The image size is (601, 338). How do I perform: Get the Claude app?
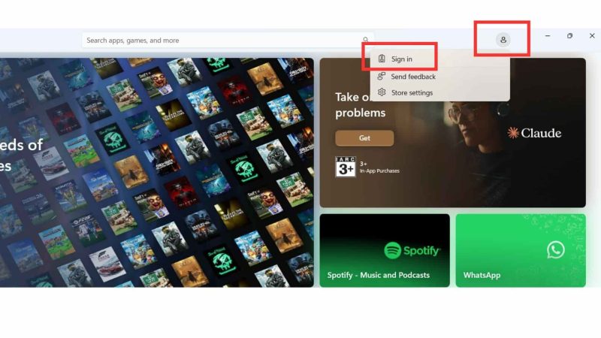364,138
